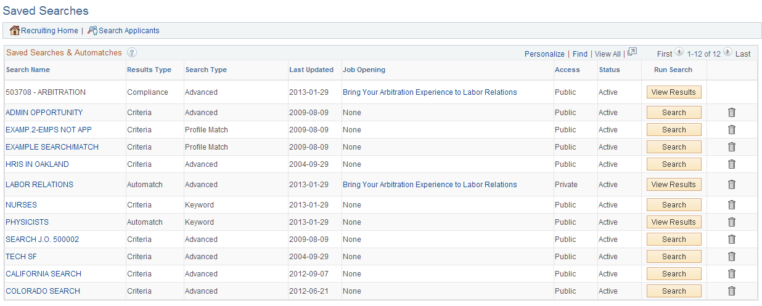This screenshot has width=762, height=306.
Task: Open LABOR RELATIONS job opening link
Action: tap(430, 185)
